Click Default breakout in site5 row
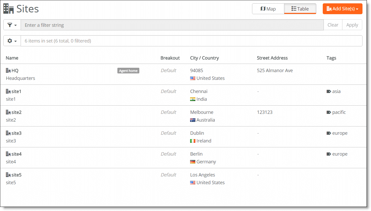Screen dimensions: 371x211 [x=168, y=175]
